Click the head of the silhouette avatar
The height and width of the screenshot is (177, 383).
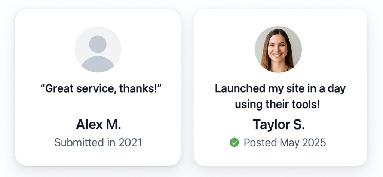click(98, 44)
